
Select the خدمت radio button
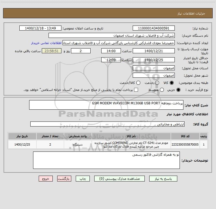pyautogui.click(x=157, y=83)
